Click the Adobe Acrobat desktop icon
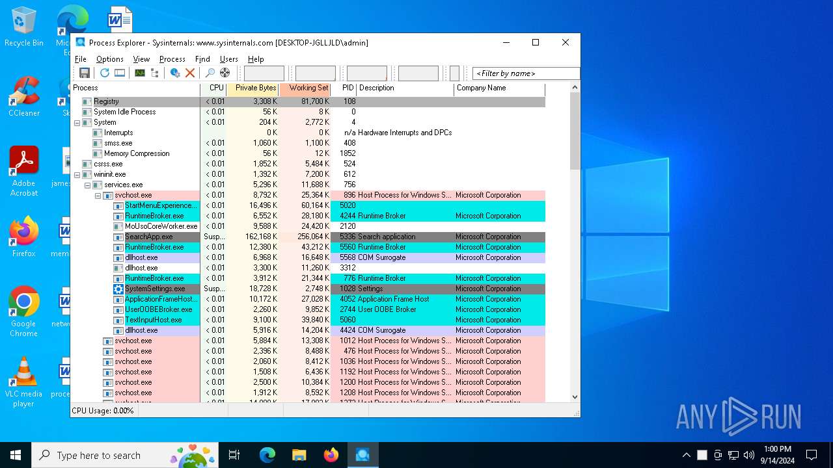The width and height of the screenshot is (833, 468). pyautogui.click(x=24, y=172)
